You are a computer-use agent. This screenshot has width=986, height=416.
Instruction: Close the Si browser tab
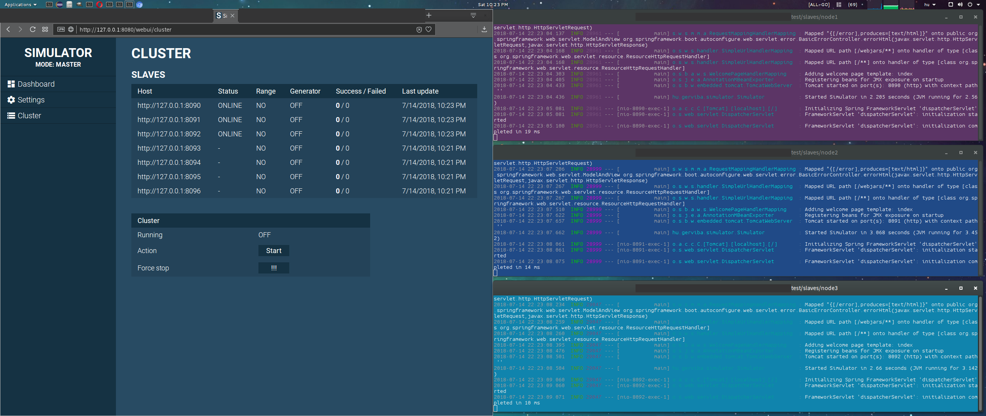(x=232, y=16)
